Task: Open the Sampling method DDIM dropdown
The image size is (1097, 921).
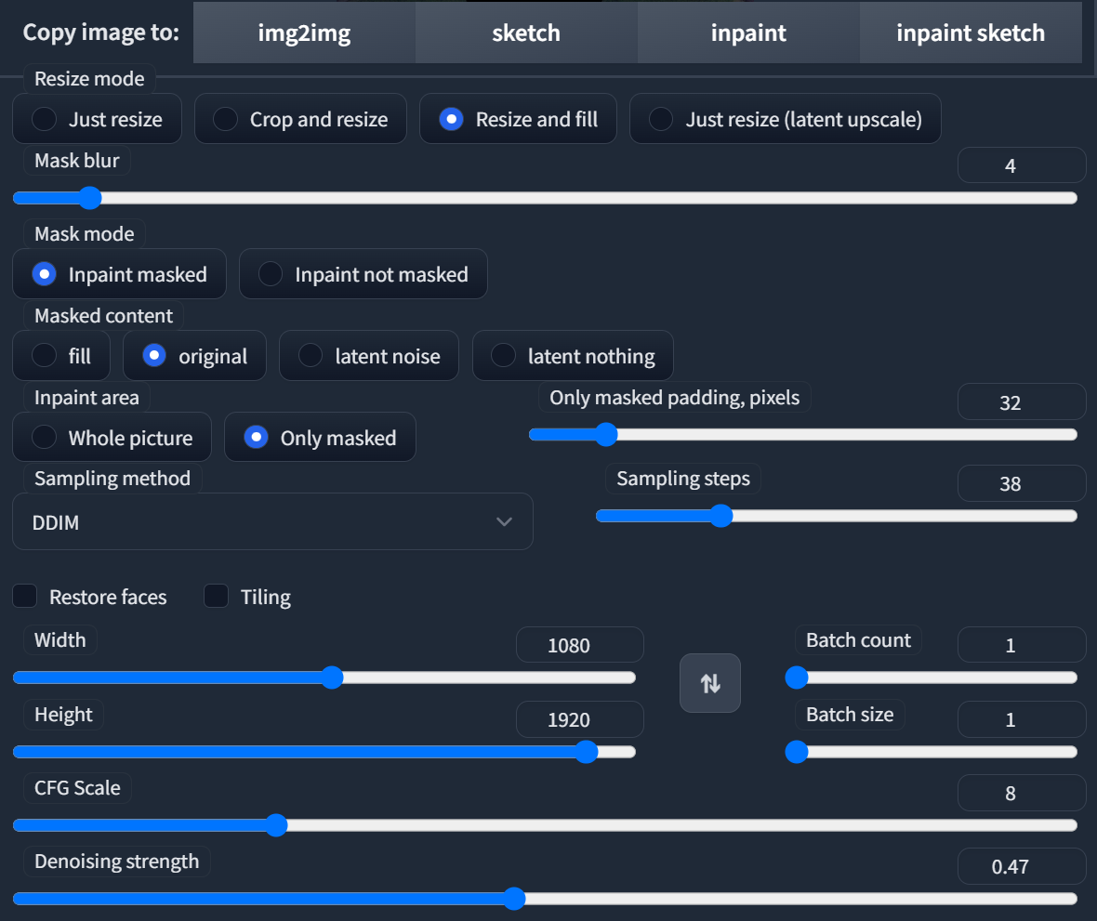Action: click(x=272, y=521)
